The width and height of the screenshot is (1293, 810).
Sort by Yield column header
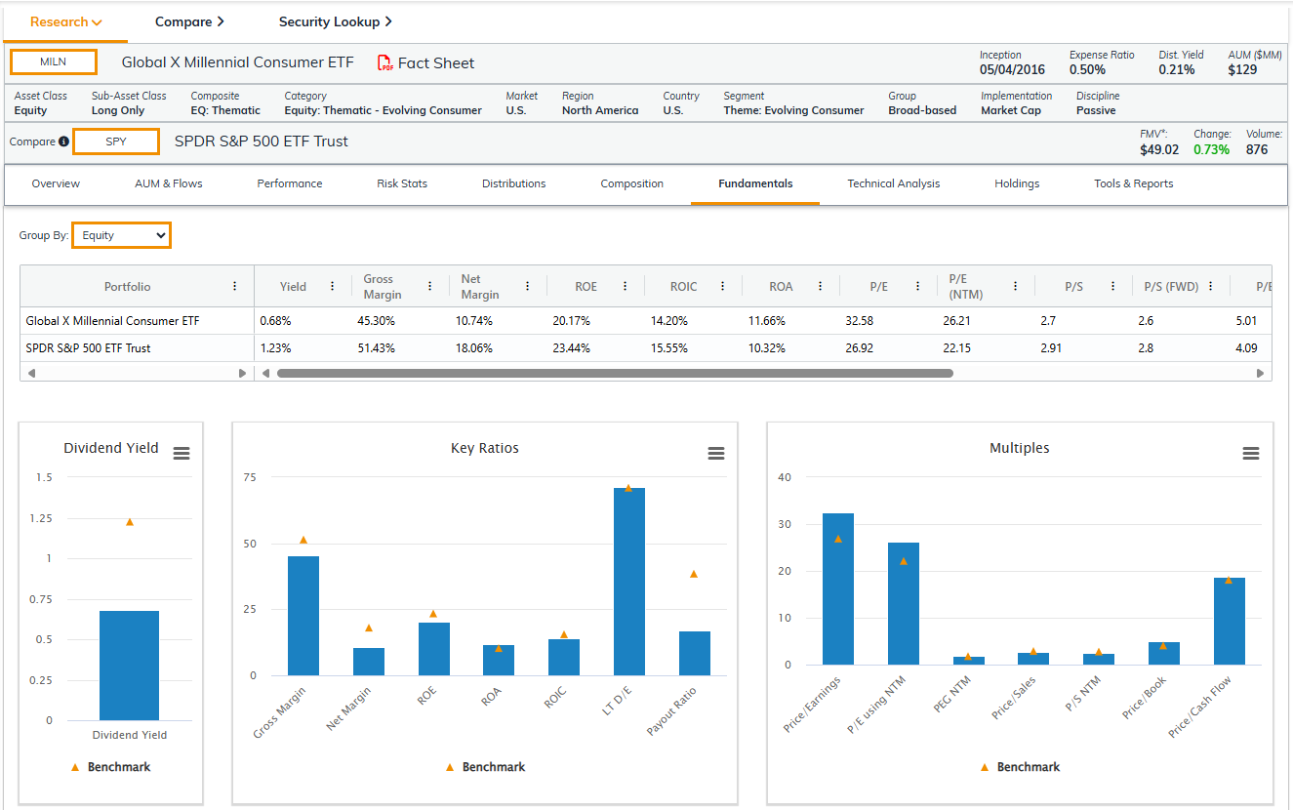tap(293, 287)
